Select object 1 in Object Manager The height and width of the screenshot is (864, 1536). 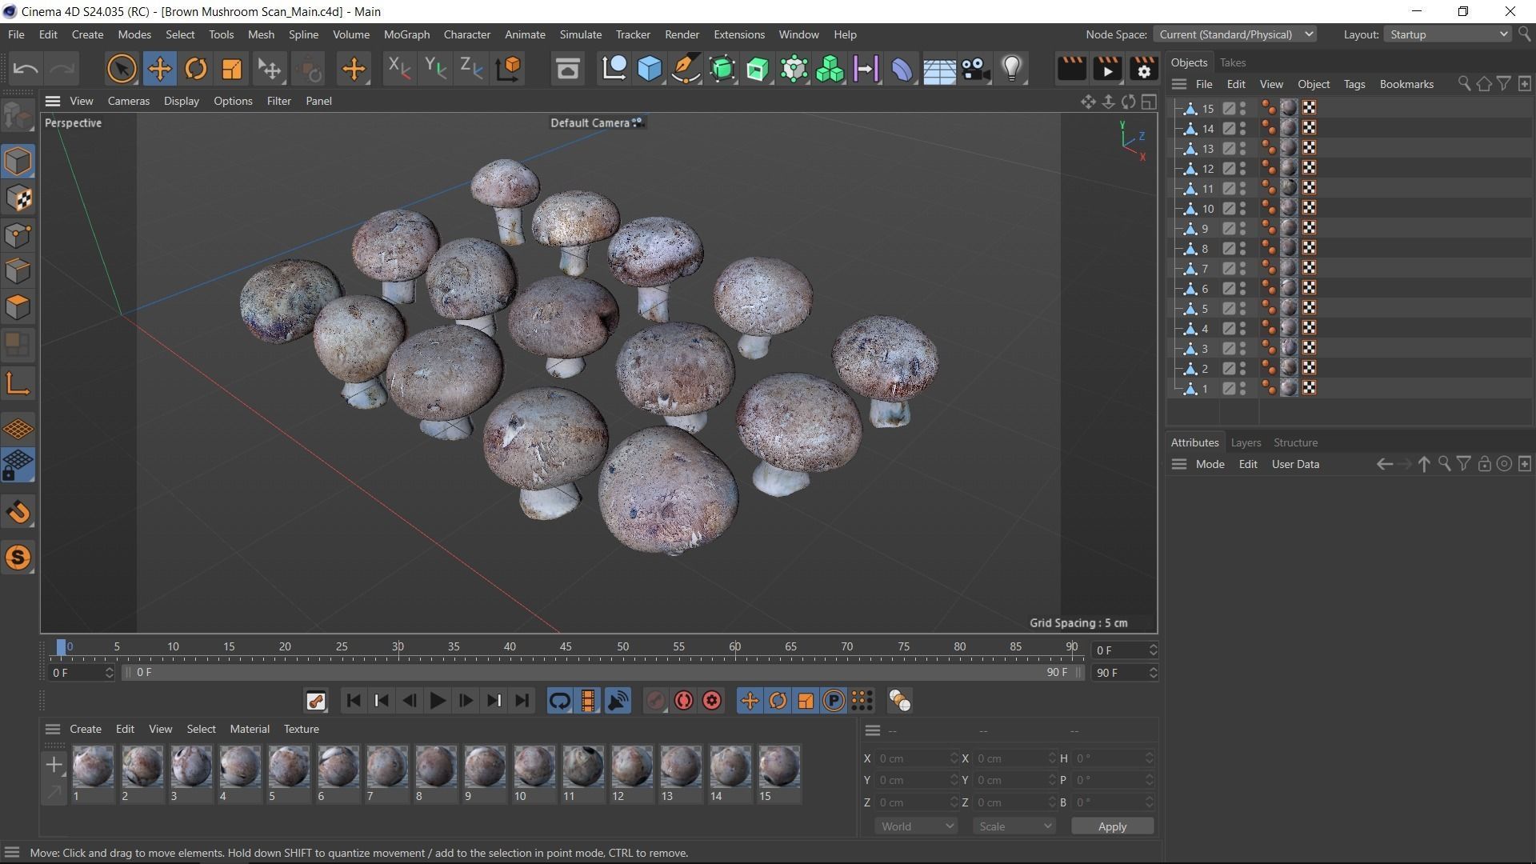(1204, 389)
